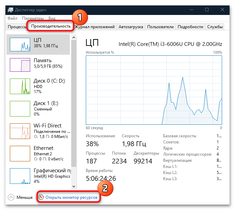Click the 2234 threads count
The height and width of the screenshot is (210, 235).
(x=119, y=161)
